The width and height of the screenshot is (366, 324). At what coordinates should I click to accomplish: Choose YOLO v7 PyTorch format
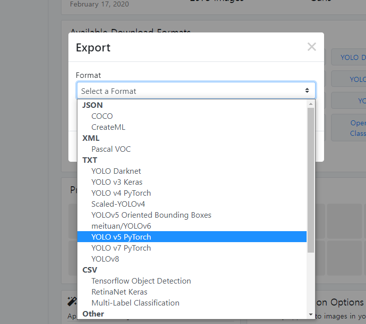pyautogui.click(x=192, y=248)
